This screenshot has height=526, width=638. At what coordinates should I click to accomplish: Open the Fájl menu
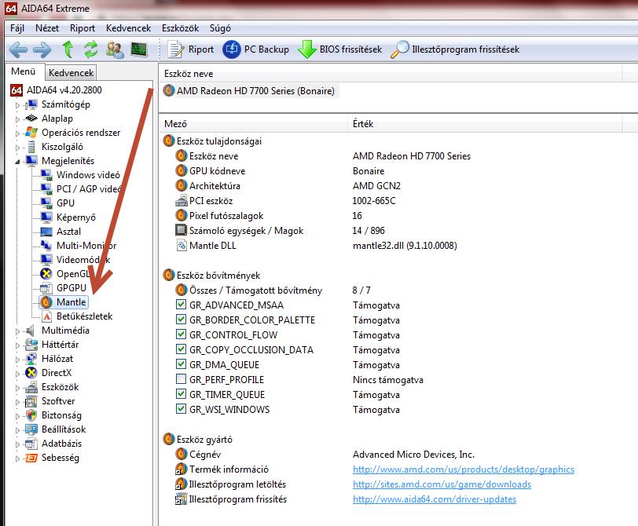(x=17, y=28)
